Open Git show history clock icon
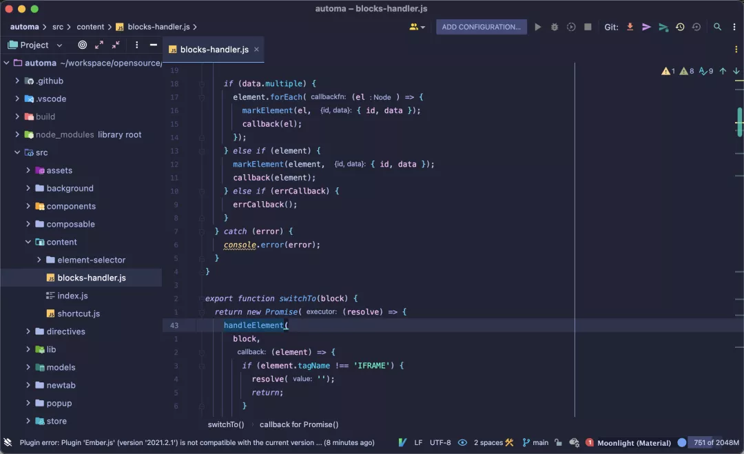Image resolution: width=744 pixels, height=454 pixels. tap(680, 27)
